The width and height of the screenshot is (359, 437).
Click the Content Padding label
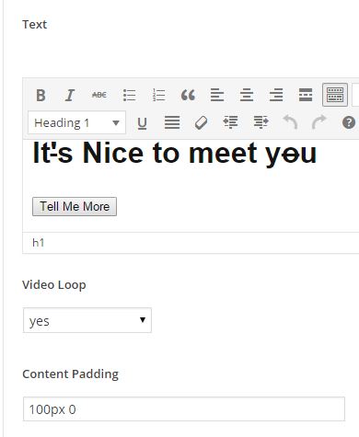tap(70, 374)
